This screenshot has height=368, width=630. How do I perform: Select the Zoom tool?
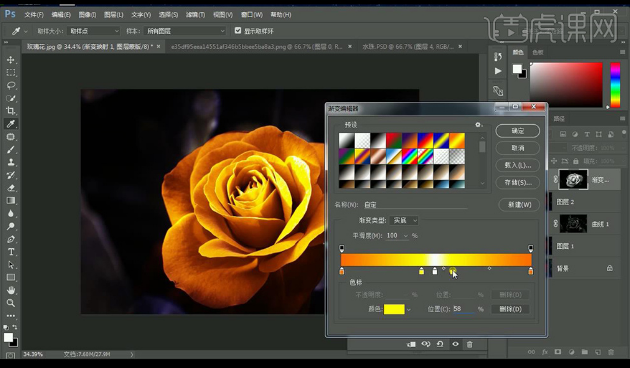coord(11,303)
